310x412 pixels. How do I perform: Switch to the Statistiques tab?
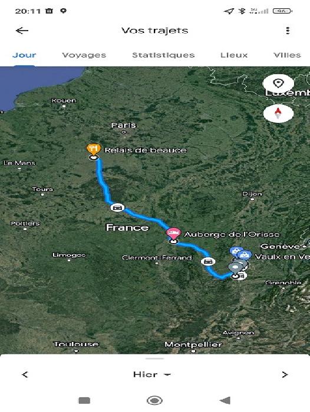click(x=163, y=55)
